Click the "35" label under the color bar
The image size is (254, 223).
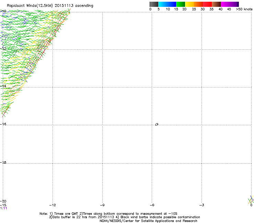[211, 9]
